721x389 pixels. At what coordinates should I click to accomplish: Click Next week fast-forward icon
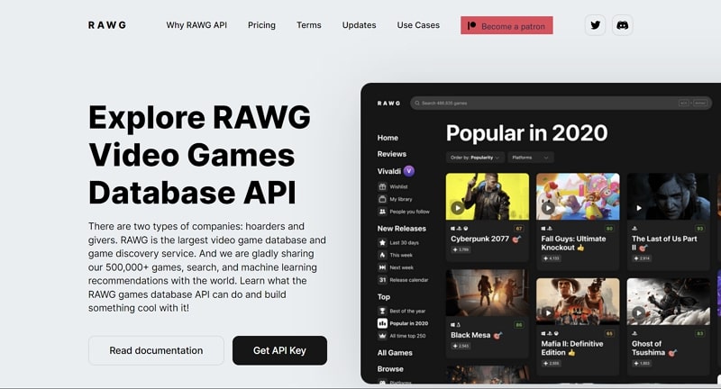382,267
